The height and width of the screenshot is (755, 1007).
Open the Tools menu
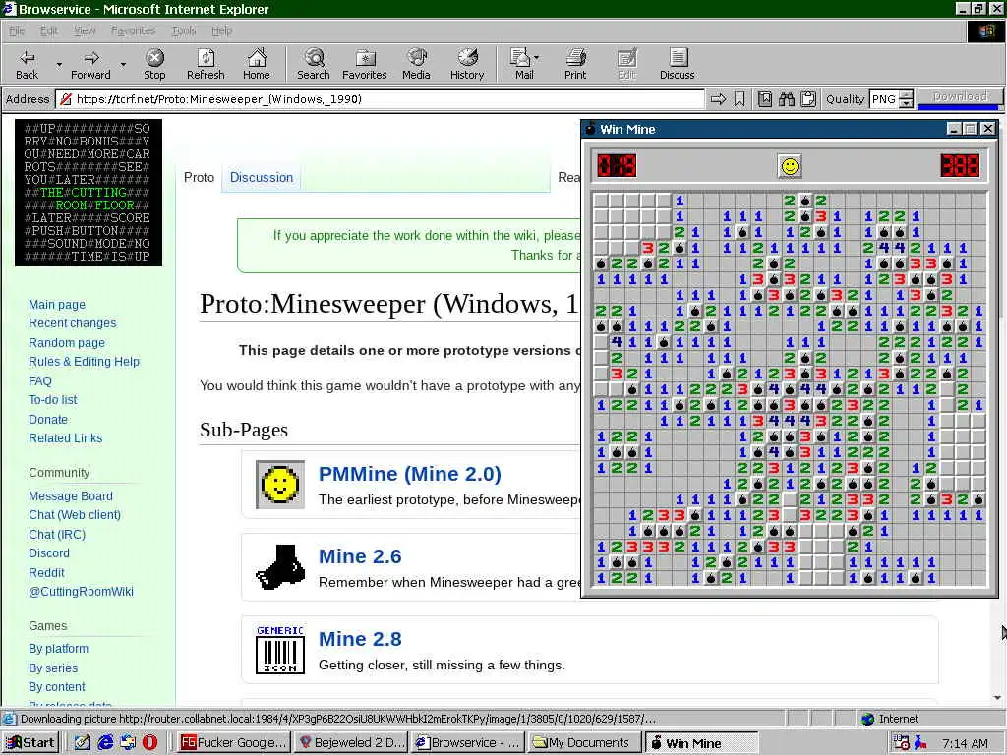pos(184,30)
